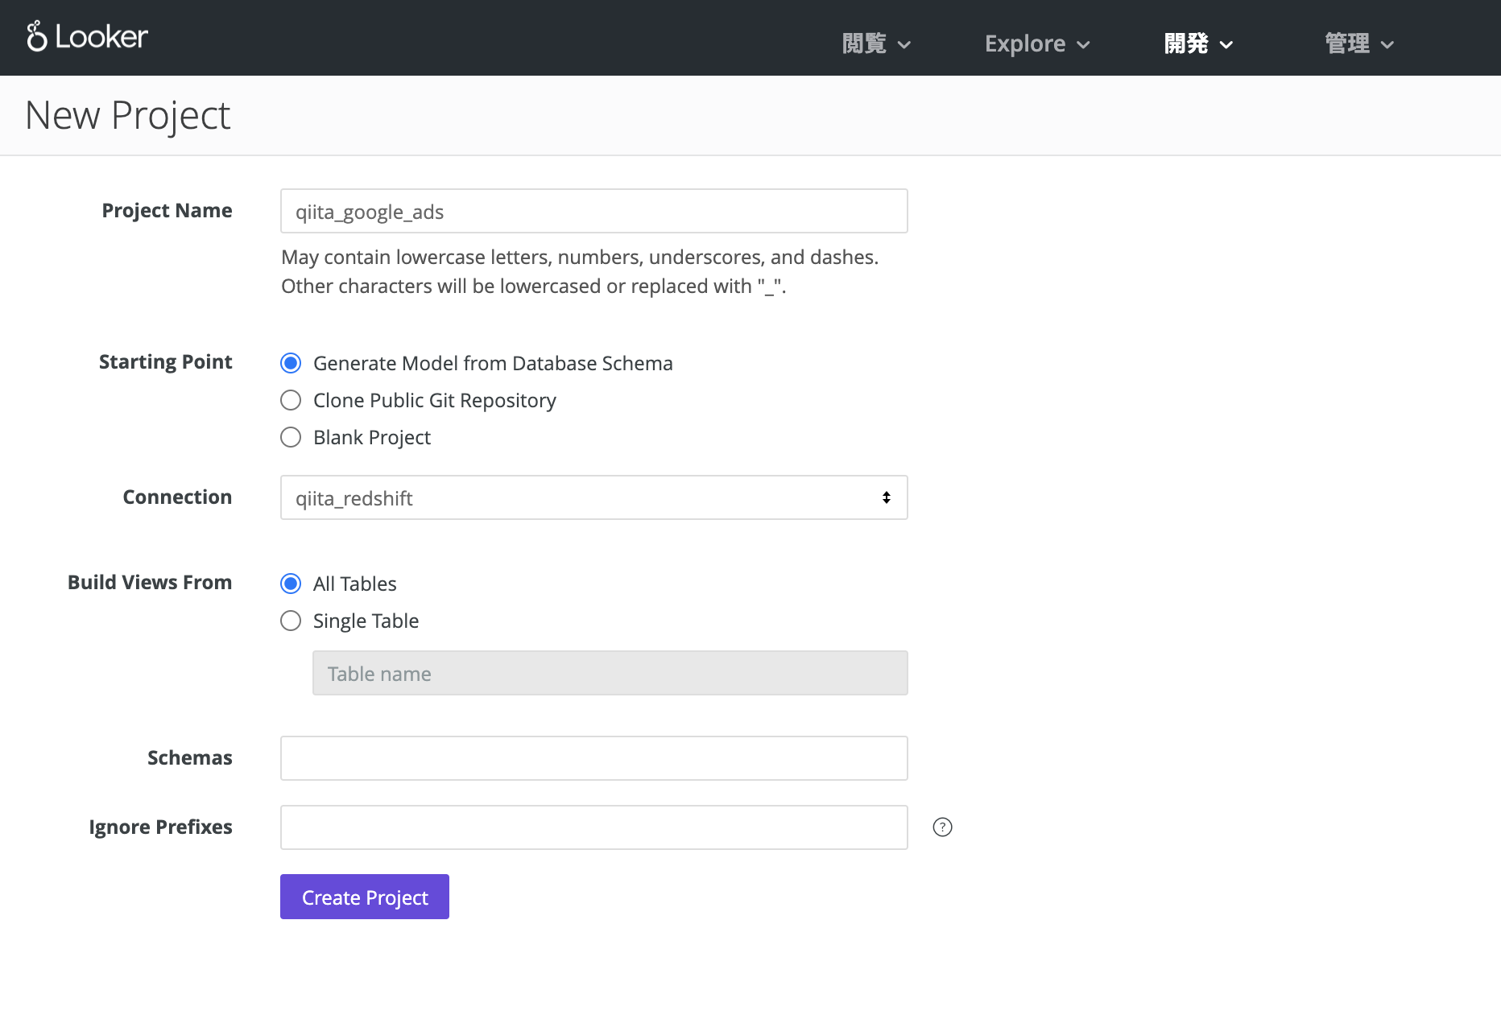Open the Explore menu
The height and width of the screenshot is (1019, 1501).
[x=1037, y=43]
